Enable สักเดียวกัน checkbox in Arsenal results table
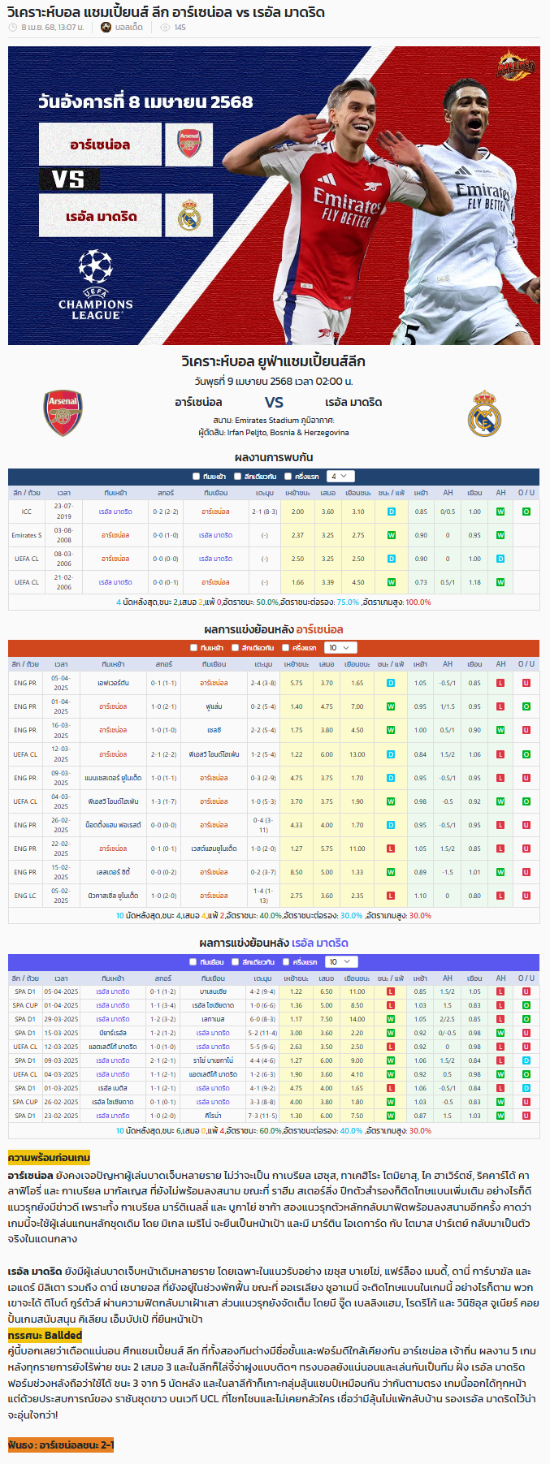This screenshot has width=550, height=1464. coord(235,648)
